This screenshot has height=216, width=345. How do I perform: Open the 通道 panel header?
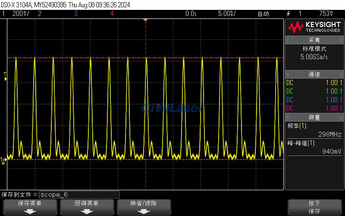314,74
